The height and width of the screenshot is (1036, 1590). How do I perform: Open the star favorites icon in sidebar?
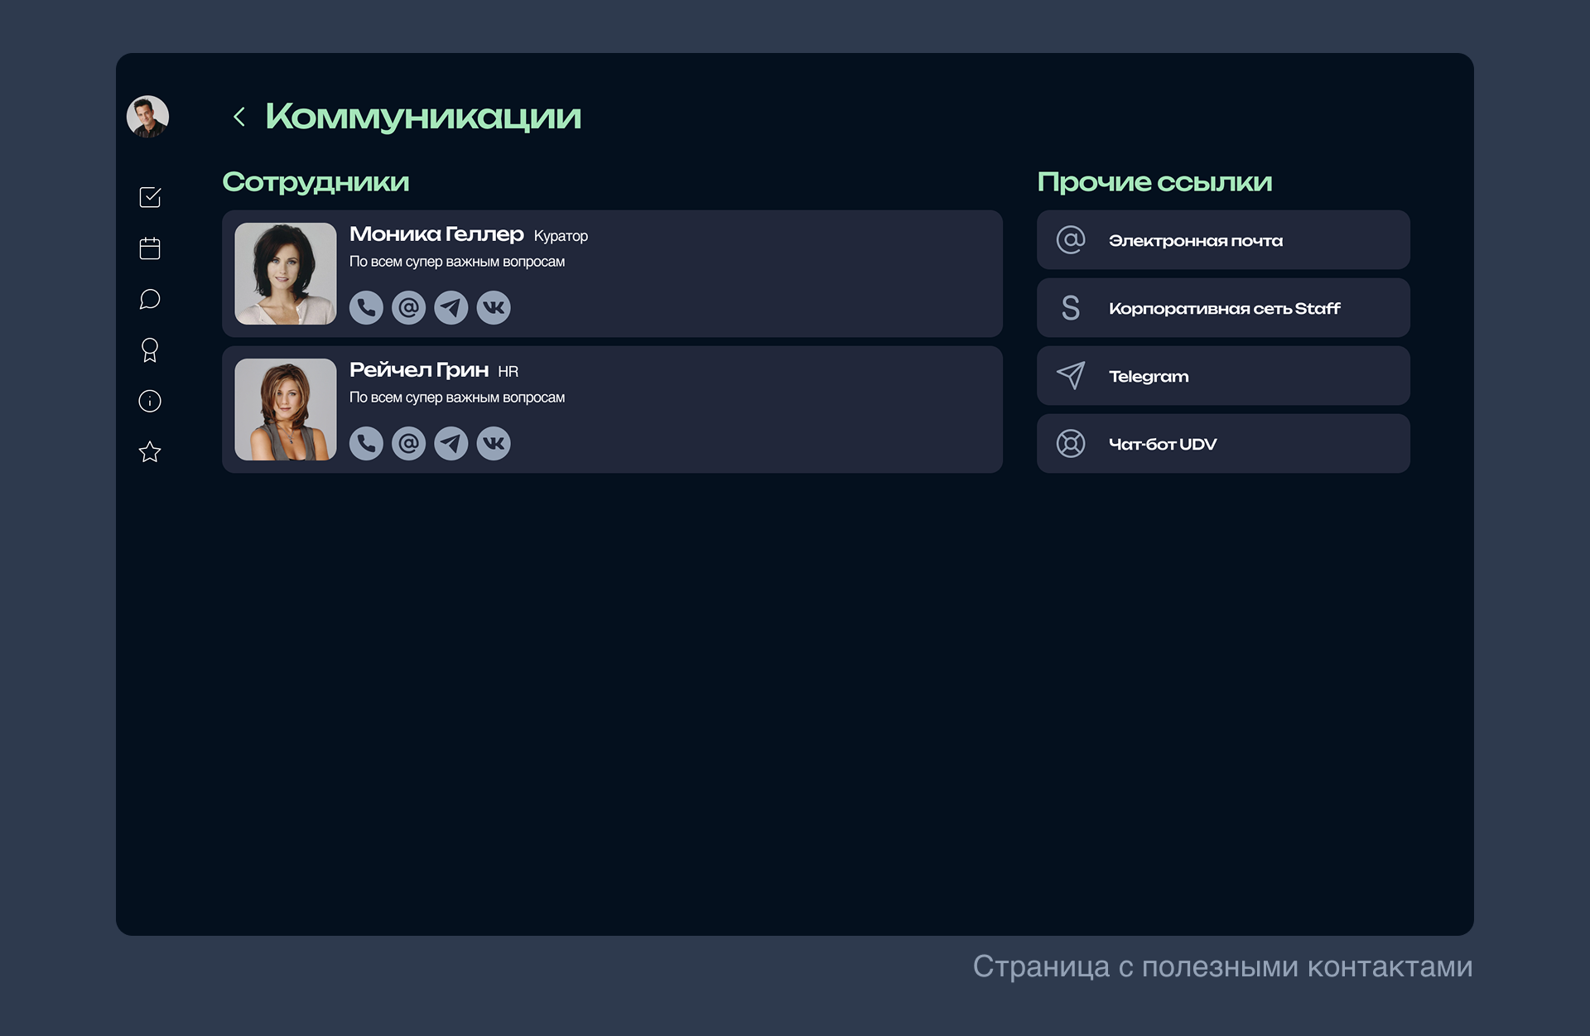coord(150,452)
